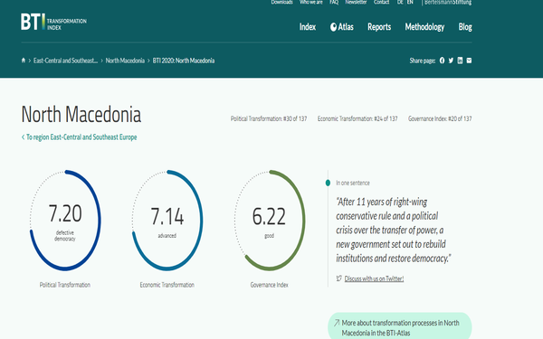Click Political Transformation rank #30 of 137
543x339 pixels.
coord(269,118)
